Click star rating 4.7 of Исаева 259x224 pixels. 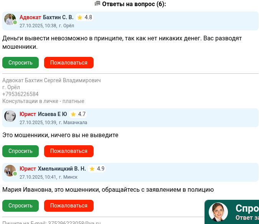(78, 114)
